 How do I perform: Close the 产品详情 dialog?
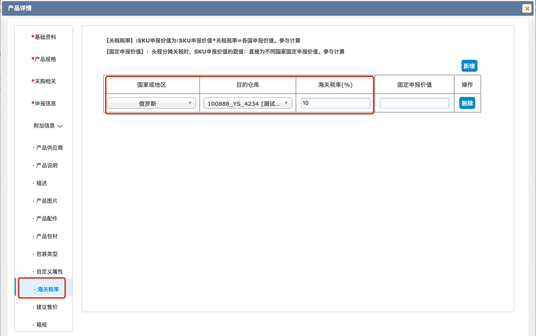[527, 8]
